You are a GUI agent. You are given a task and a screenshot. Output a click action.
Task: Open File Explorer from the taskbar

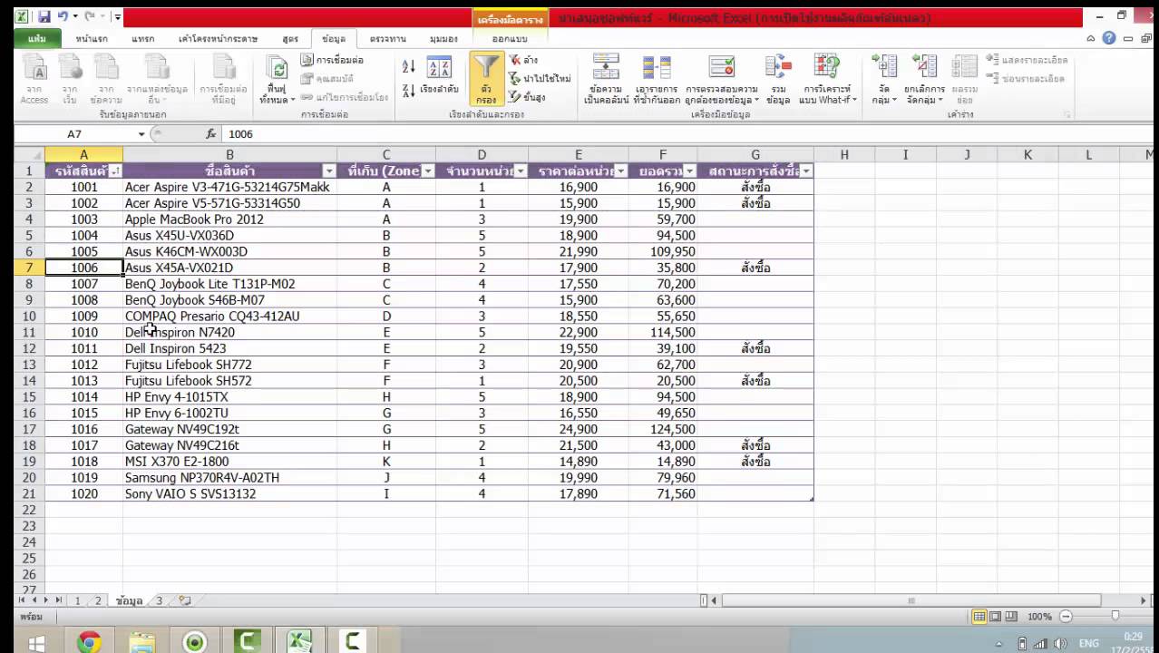click(142, 643)
